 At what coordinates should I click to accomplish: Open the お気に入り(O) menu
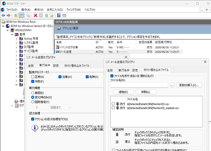pyautogui.click(x=55, y=10)
